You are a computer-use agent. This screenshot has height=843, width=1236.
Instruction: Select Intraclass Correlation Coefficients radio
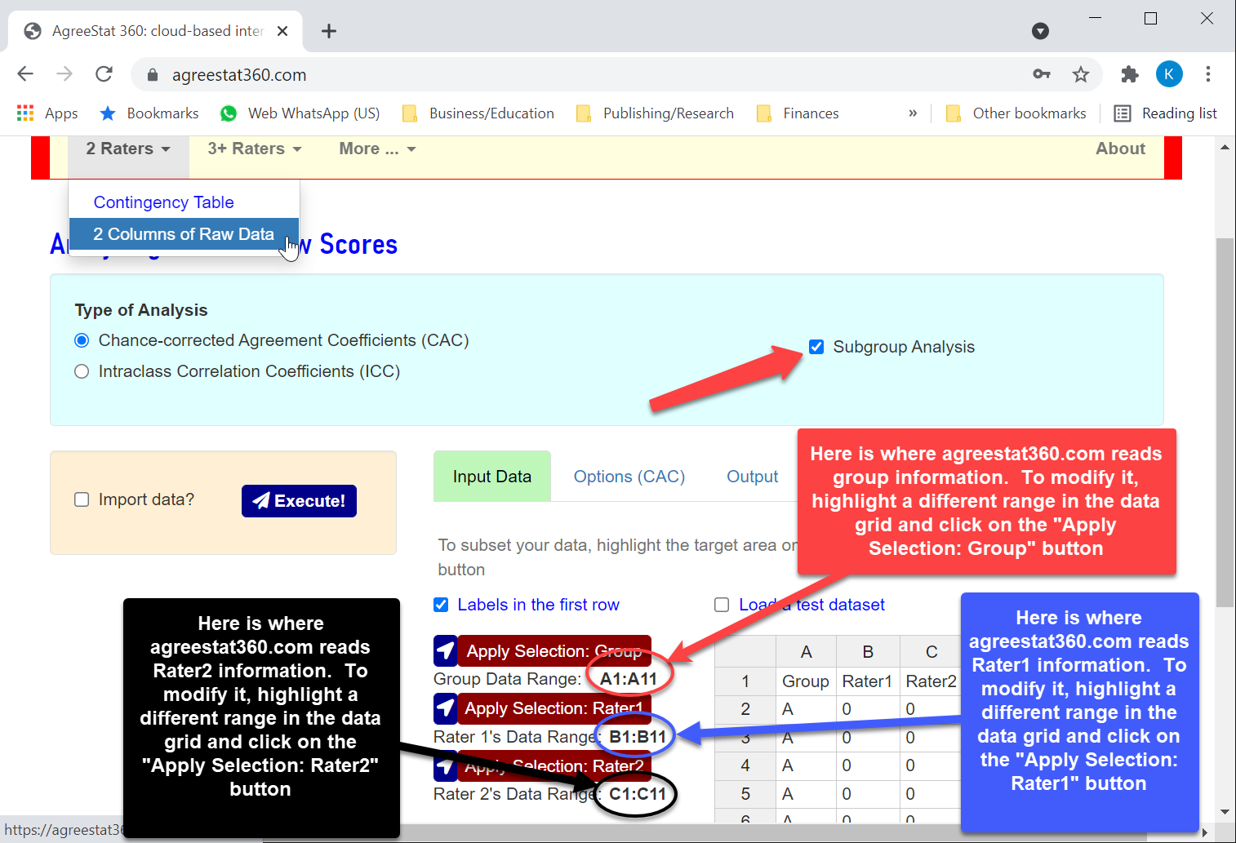pos(82,371)
